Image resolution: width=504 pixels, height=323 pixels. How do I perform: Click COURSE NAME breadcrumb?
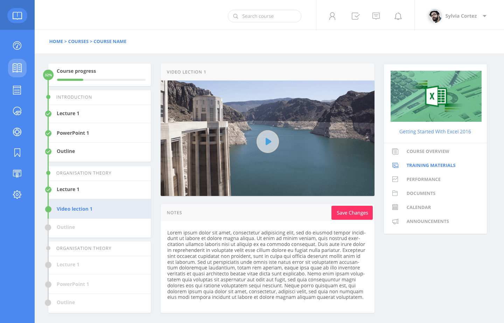point(110,41)
